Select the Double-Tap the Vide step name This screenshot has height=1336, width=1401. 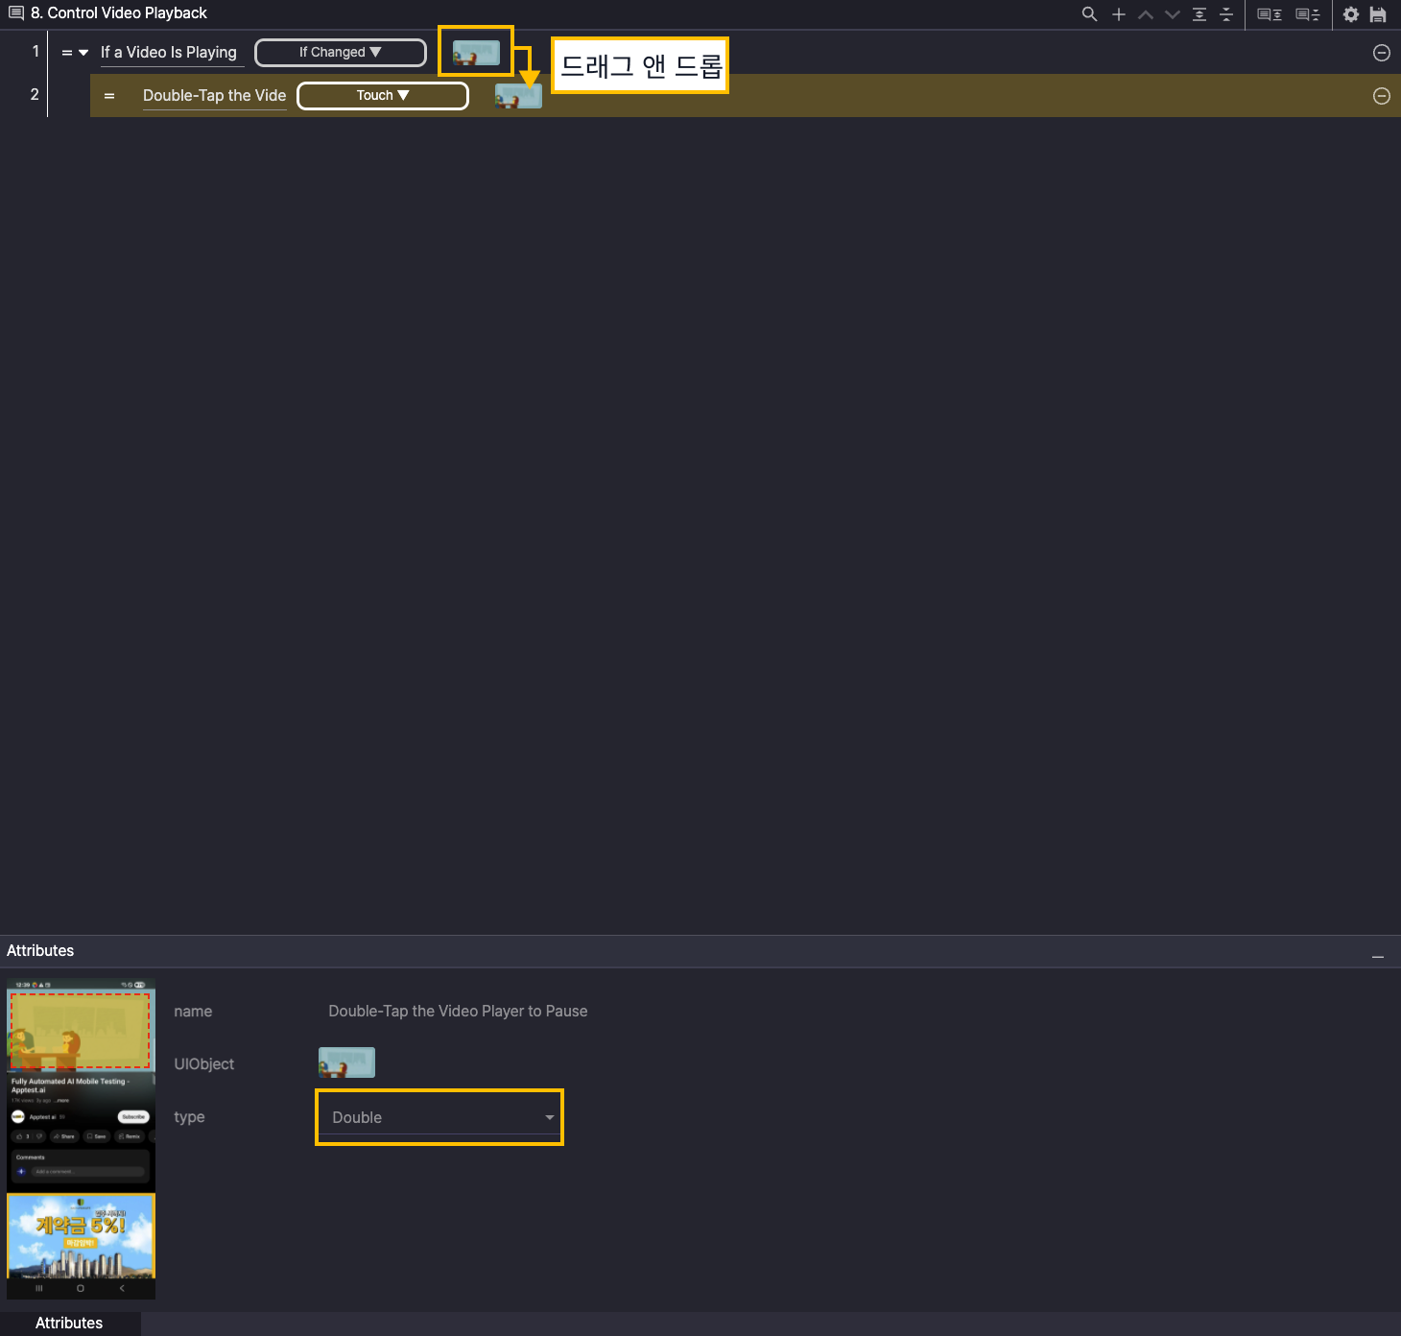pyautogui.click(x=214, y=96)
